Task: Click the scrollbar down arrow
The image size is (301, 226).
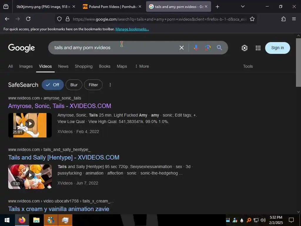Action: click(x=298, y=212)
